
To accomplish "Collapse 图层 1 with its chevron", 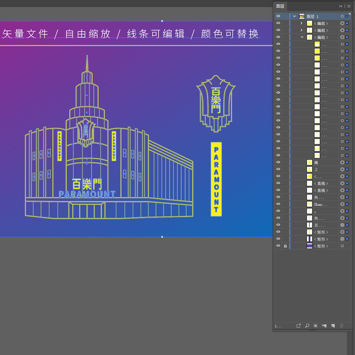I will click(x=294, y=16).
